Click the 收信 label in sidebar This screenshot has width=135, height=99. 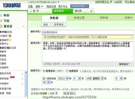[x=6, y=15]
